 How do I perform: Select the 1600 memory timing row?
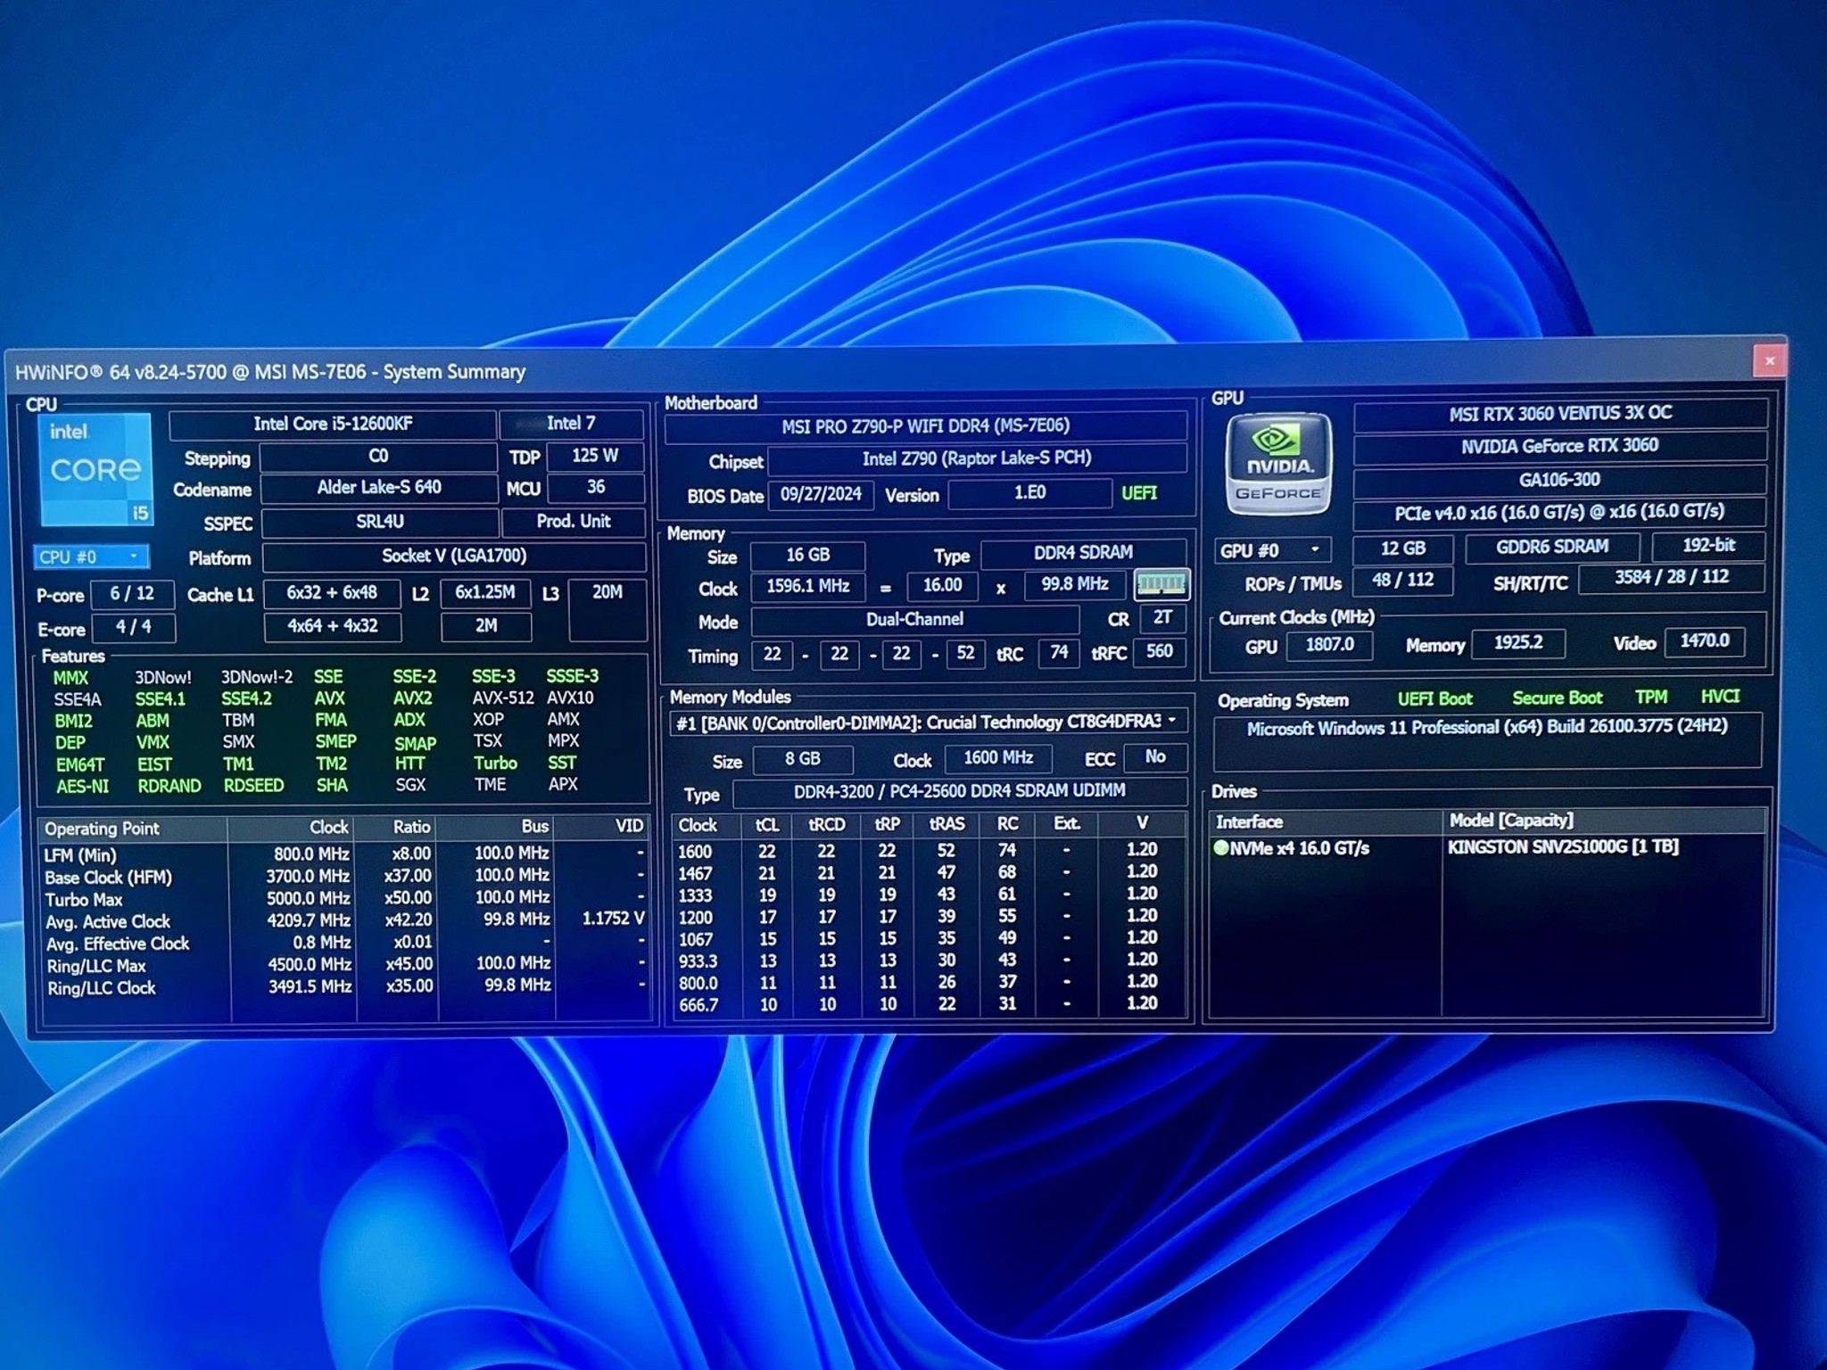(x=928, y=850)
